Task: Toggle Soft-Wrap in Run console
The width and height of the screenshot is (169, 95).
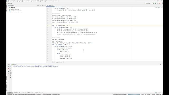Action: click(11, 71)
